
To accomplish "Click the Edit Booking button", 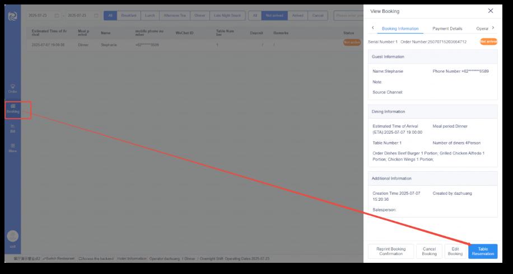I will pos(455,251).
